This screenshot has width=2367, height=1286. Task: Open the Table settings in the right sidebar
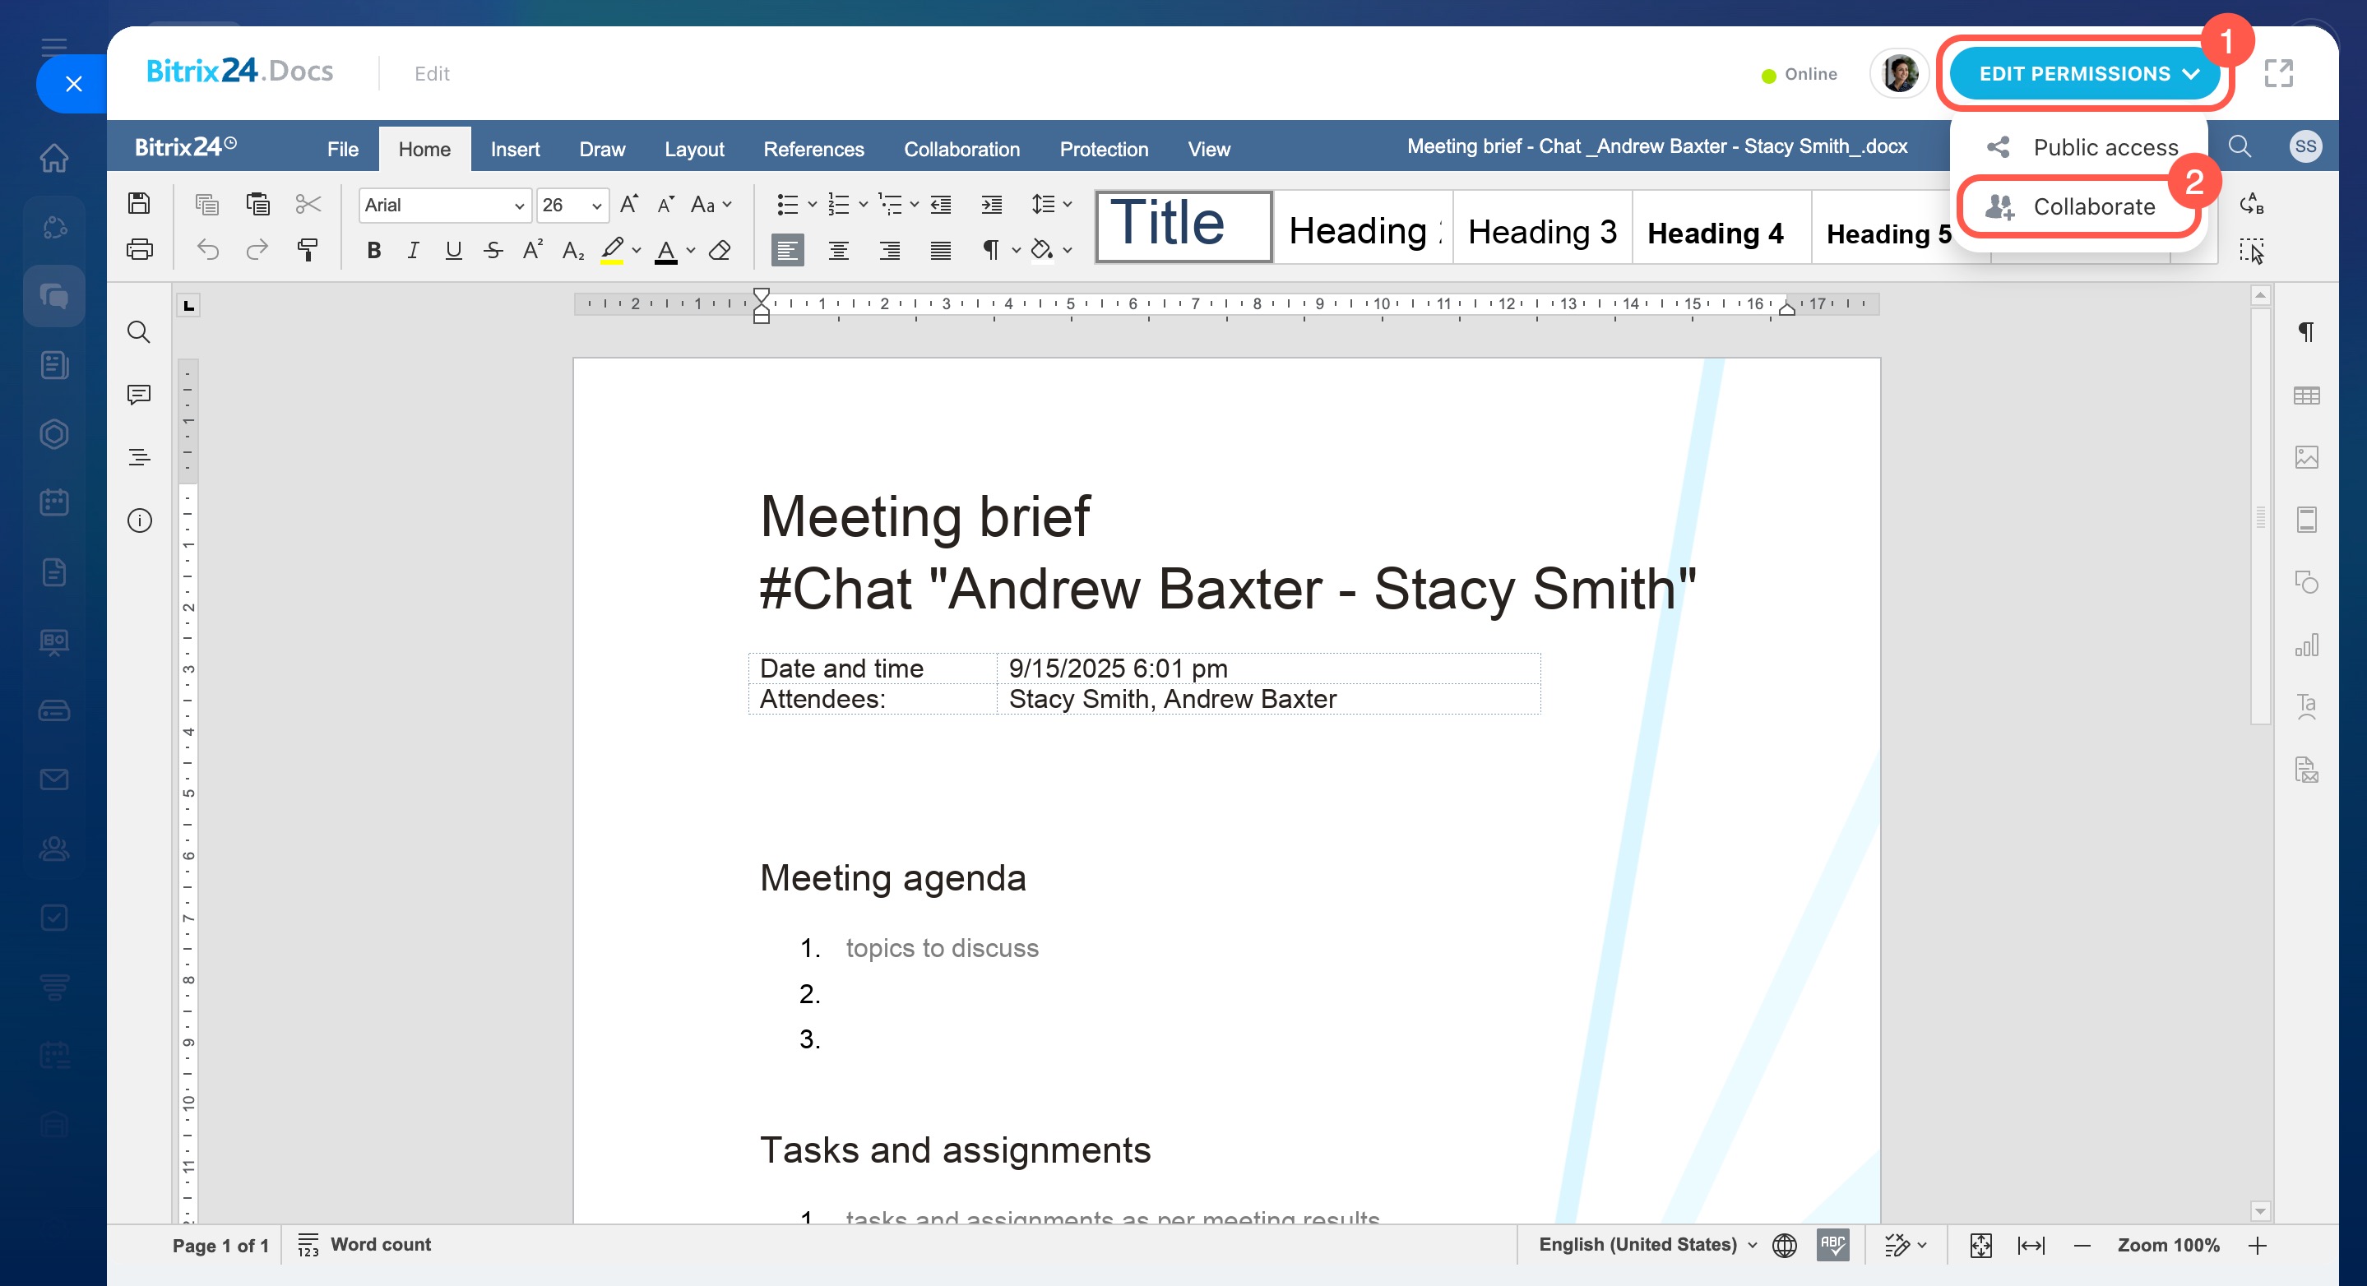[2306, 395]
